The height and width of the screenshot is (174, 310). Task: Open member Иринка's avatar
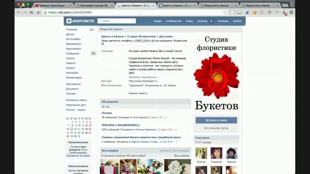[232, 153]
